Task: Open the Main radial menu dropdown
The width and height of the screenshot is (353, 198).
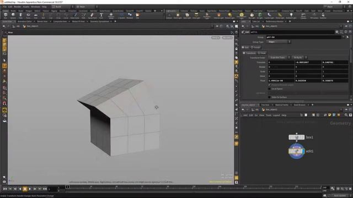Action: click(x=87, y=7)
